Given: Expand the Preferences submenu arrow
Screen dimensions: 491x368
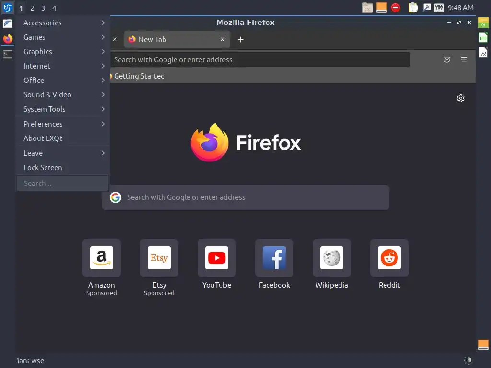Looking at the screenshot, I should pos(103,124).
